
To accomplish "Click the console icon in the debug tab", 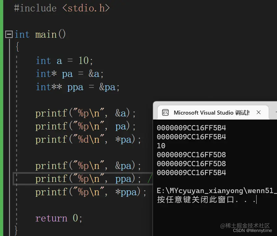I will [x=165, y=112].
